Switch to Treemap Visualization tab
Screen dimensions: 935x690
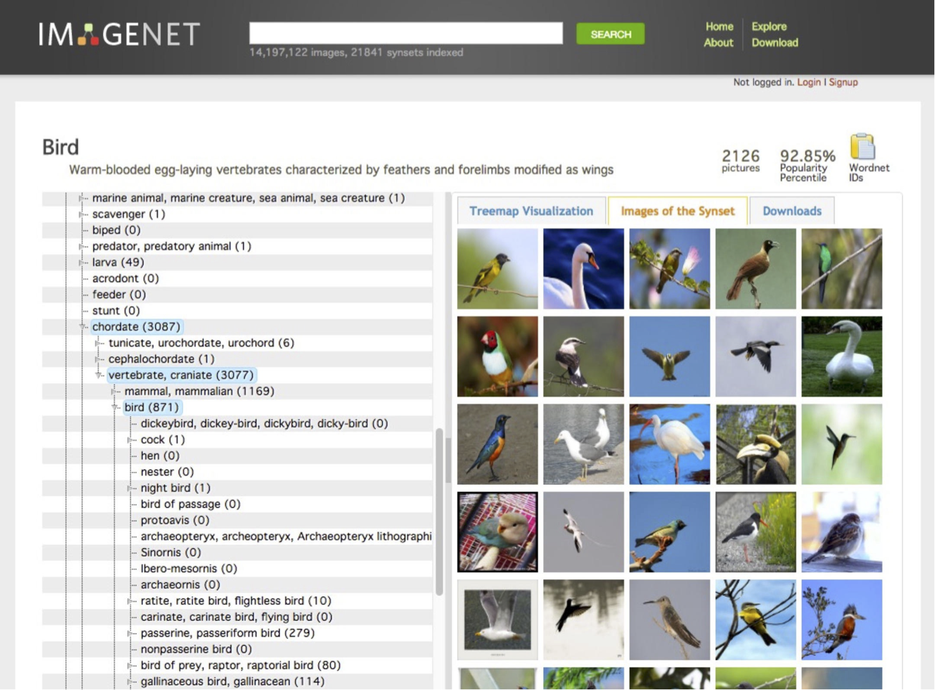(x=531, y=211)
